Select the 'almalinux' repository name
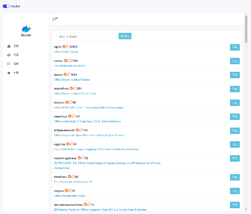 60,177
